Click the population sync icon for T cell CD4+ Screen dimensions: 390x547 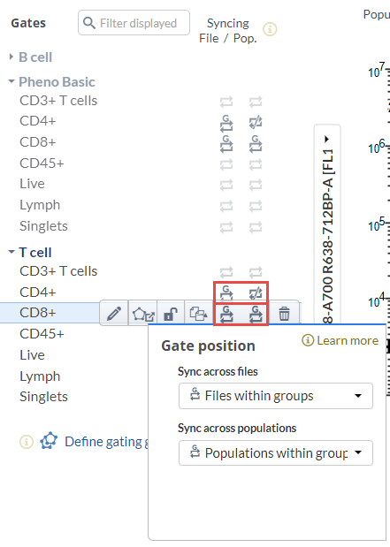click(x=256, y=293)
